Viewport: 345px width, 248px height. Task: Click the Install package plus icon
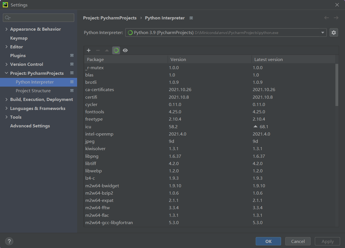tap(89, 50)
